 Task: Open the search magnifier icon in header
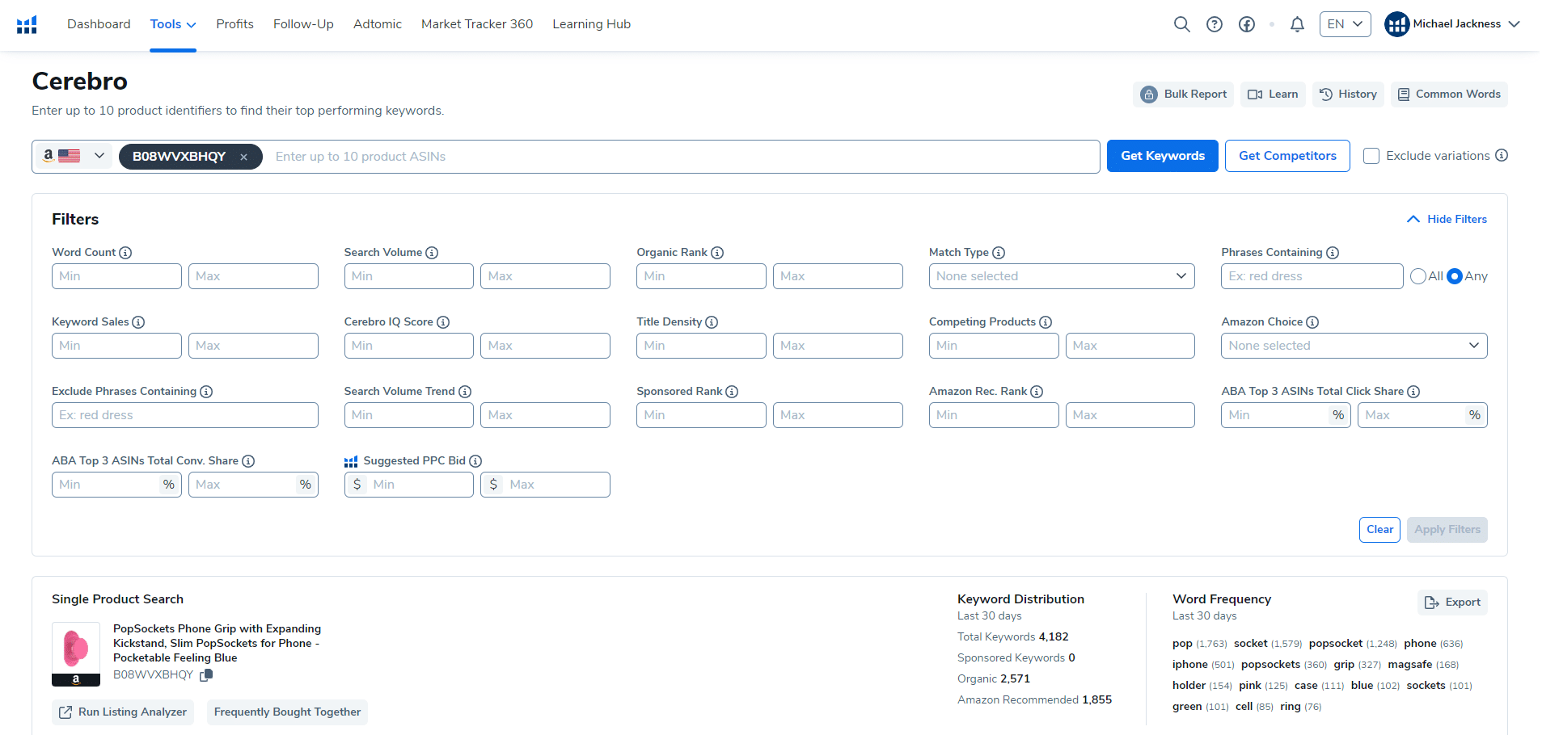pyautogui.click(x=1181, y=24)
